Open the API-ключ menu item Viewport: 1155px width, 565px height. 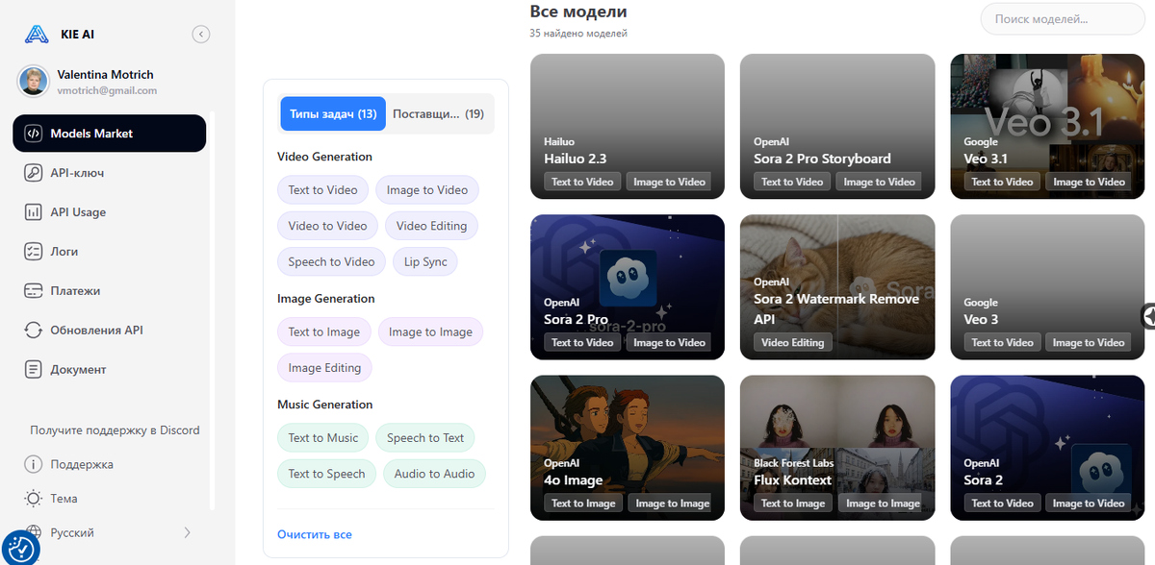tap(110, 173)
